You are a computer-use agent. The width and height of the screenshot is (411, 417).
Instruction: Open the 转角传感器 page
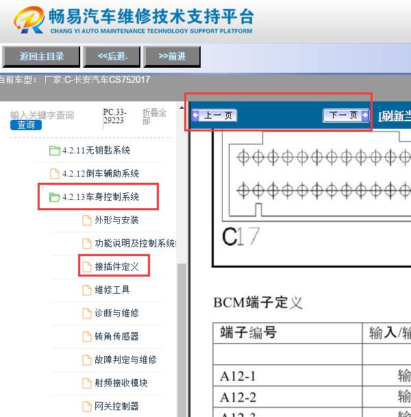tap(116, 336)
